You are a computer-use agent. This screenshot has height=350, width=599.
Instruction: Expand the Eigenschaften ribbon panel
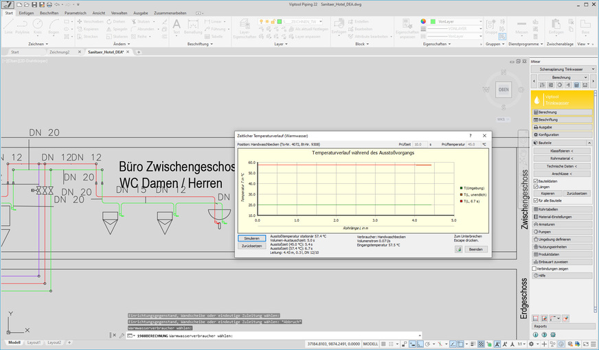(437, 44)
